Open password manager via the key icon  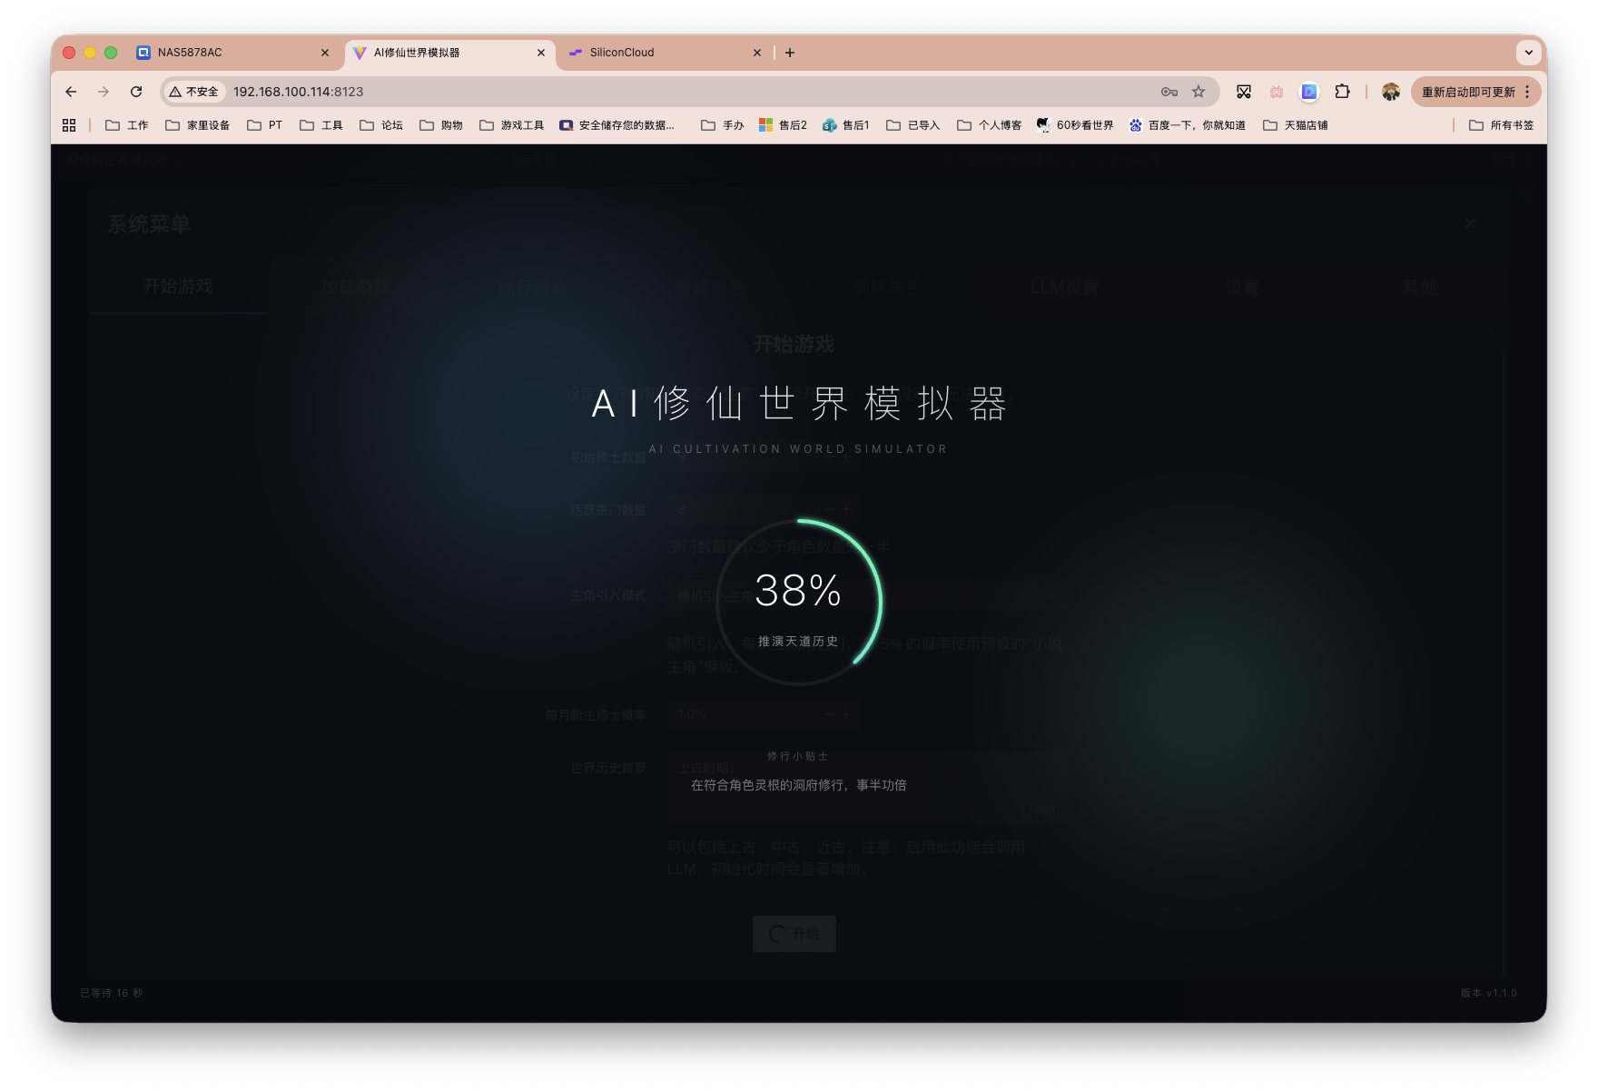coord(1169,92)
